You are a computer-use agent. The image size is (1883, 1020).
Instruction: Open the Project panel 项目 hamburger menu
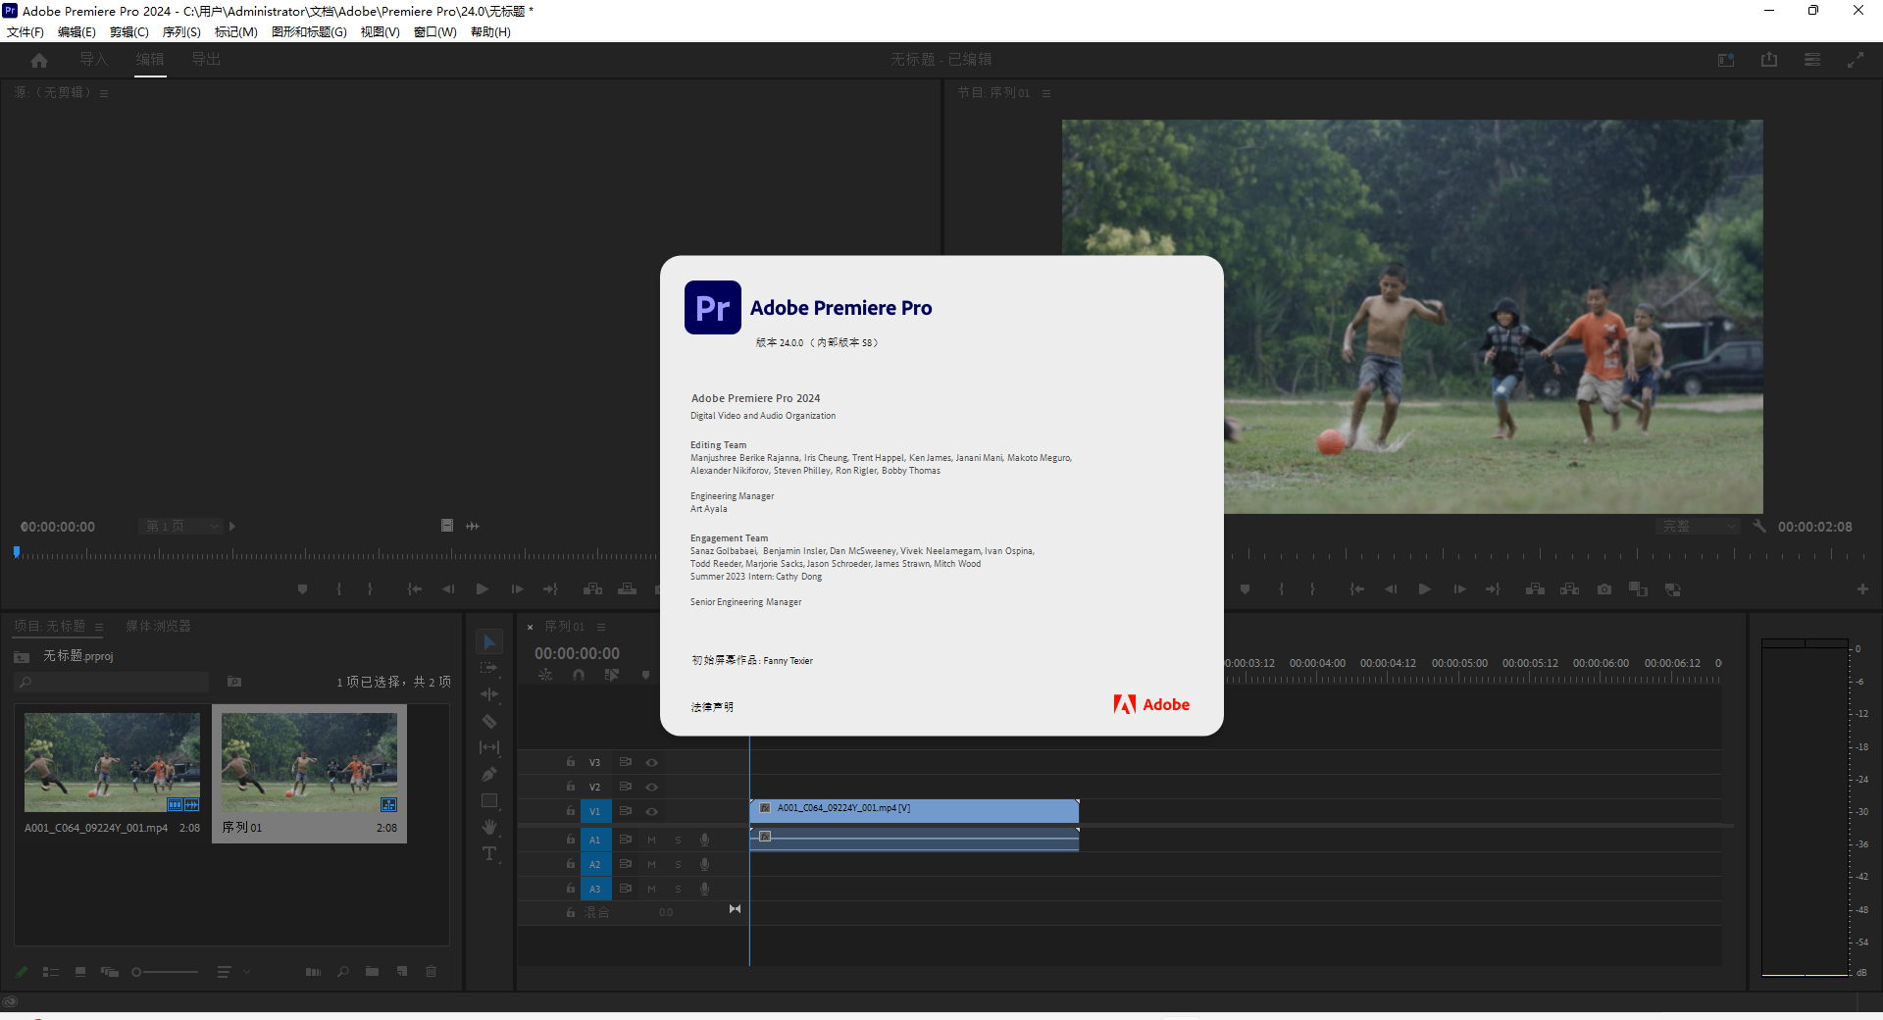[x=99, y=626]
